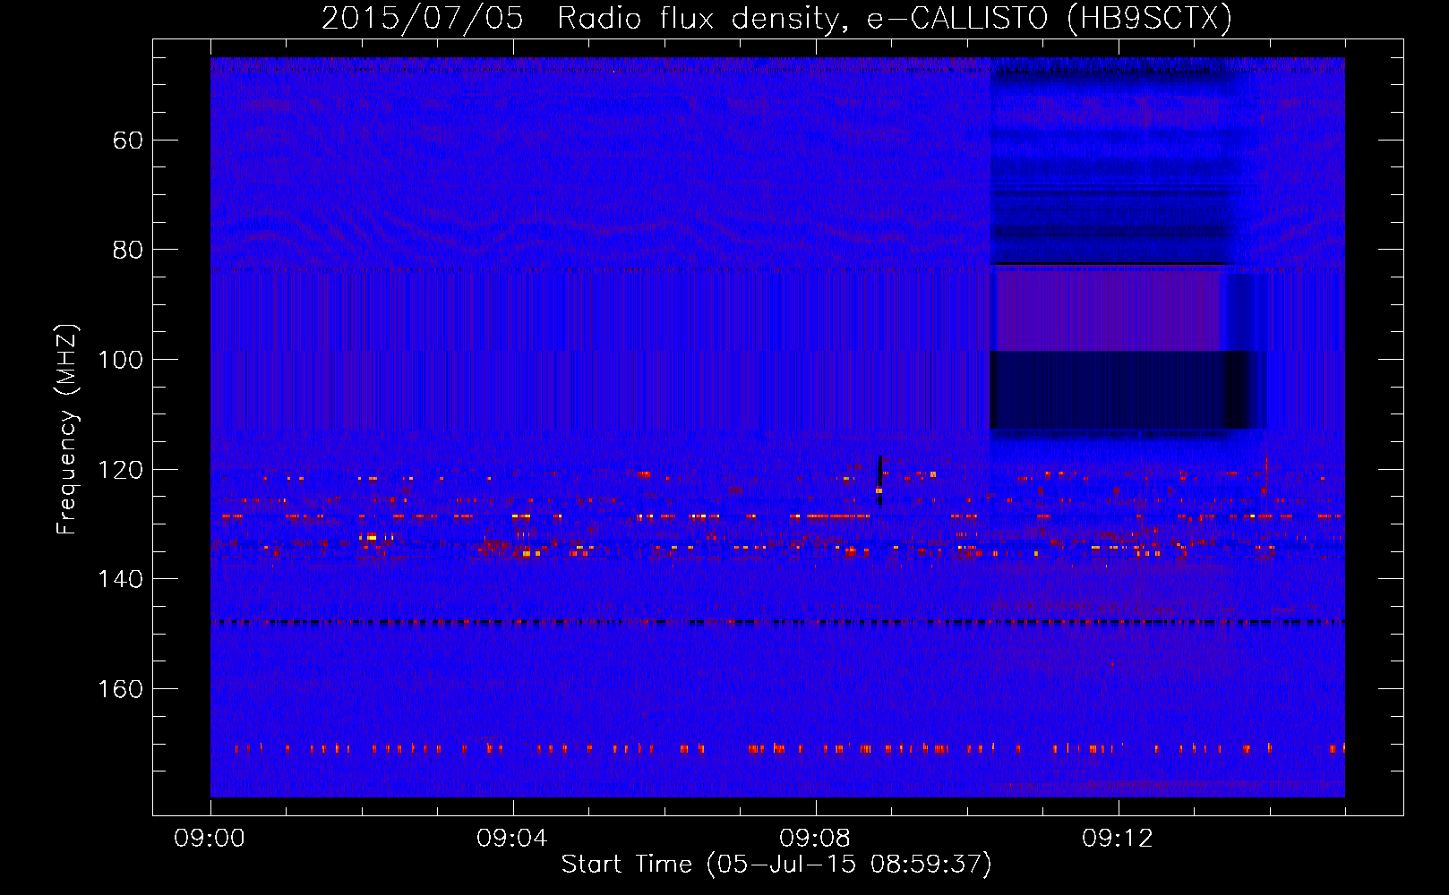The height and width of the screenshot is (895, 1449).
Task: Click the time tick label 09:08
Action: 815,839
